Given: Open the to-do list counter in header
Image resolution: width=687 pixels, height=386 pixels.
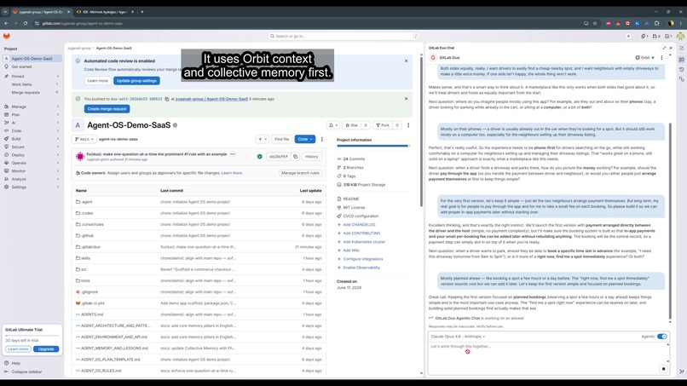Looking at the screenshot, I should [668, 37].
